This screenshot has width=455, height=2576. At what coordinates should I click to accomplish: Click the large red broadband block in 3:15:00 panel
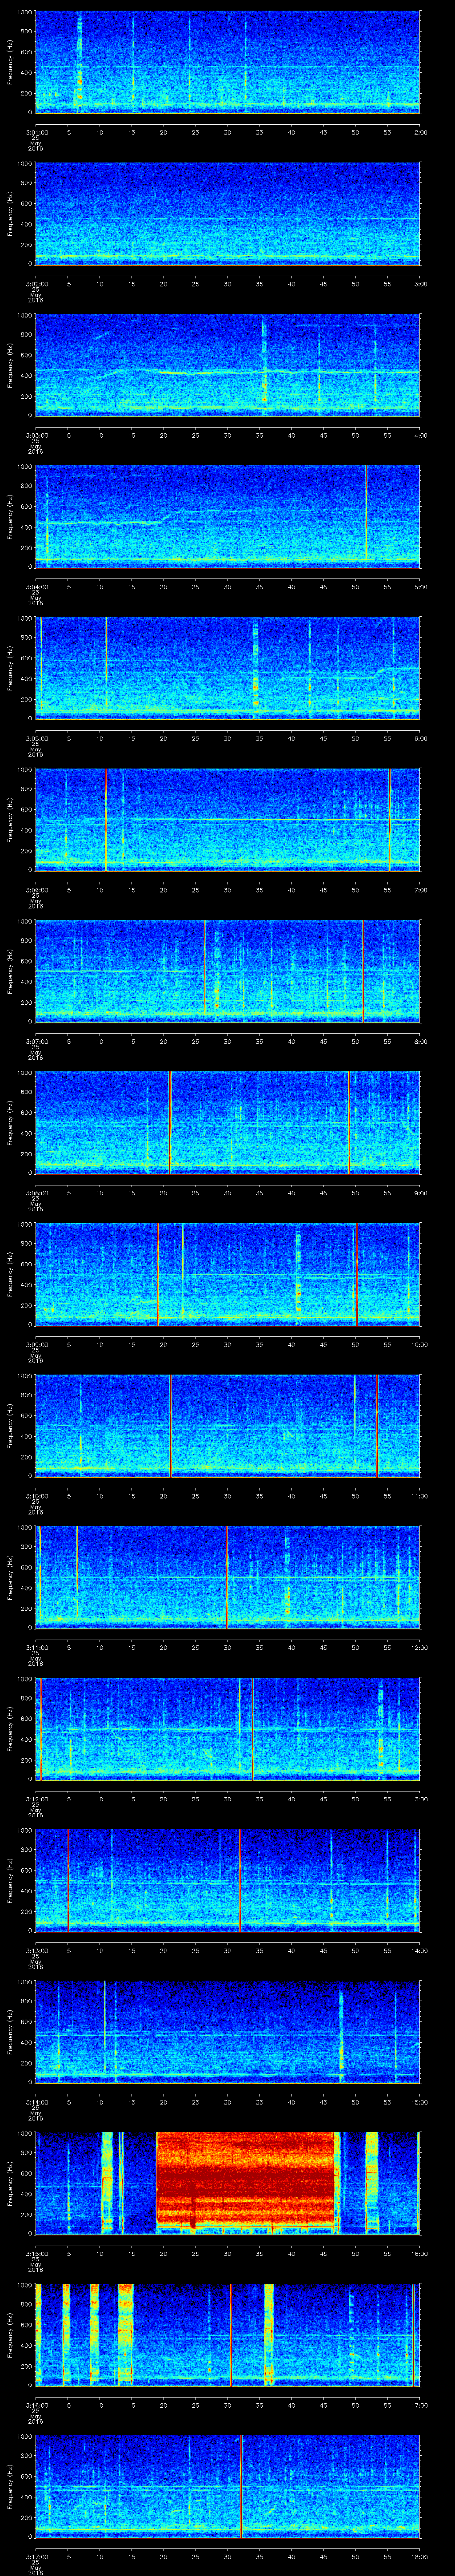[x=245, y=2180]
